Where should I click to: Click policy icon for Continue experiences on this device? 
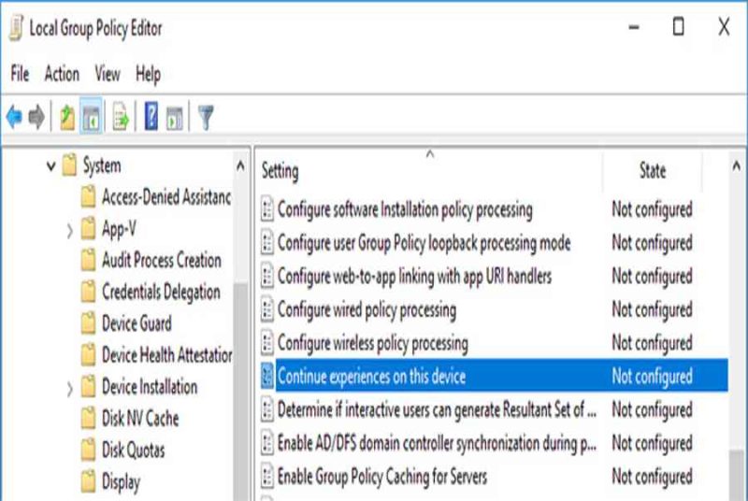tap(267, 376)
